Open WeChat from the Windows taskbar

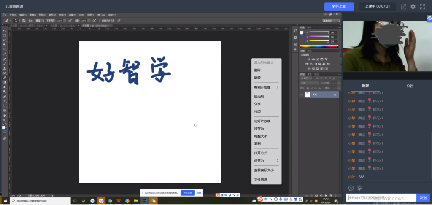coord(153,201)
